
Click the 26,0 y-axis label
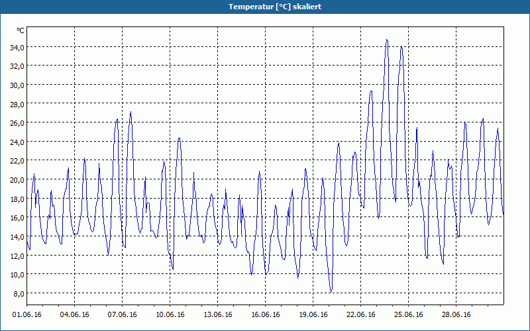[17, 123]
